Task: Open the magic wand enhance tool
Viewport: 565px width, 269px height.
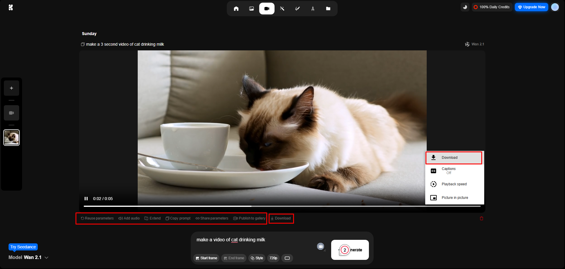Action: tap(282, 9)
